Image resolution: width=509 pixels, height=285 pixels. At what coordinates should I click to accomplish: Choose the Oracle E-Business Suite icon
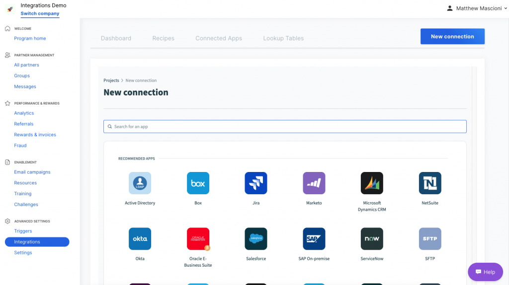(198, 239)
